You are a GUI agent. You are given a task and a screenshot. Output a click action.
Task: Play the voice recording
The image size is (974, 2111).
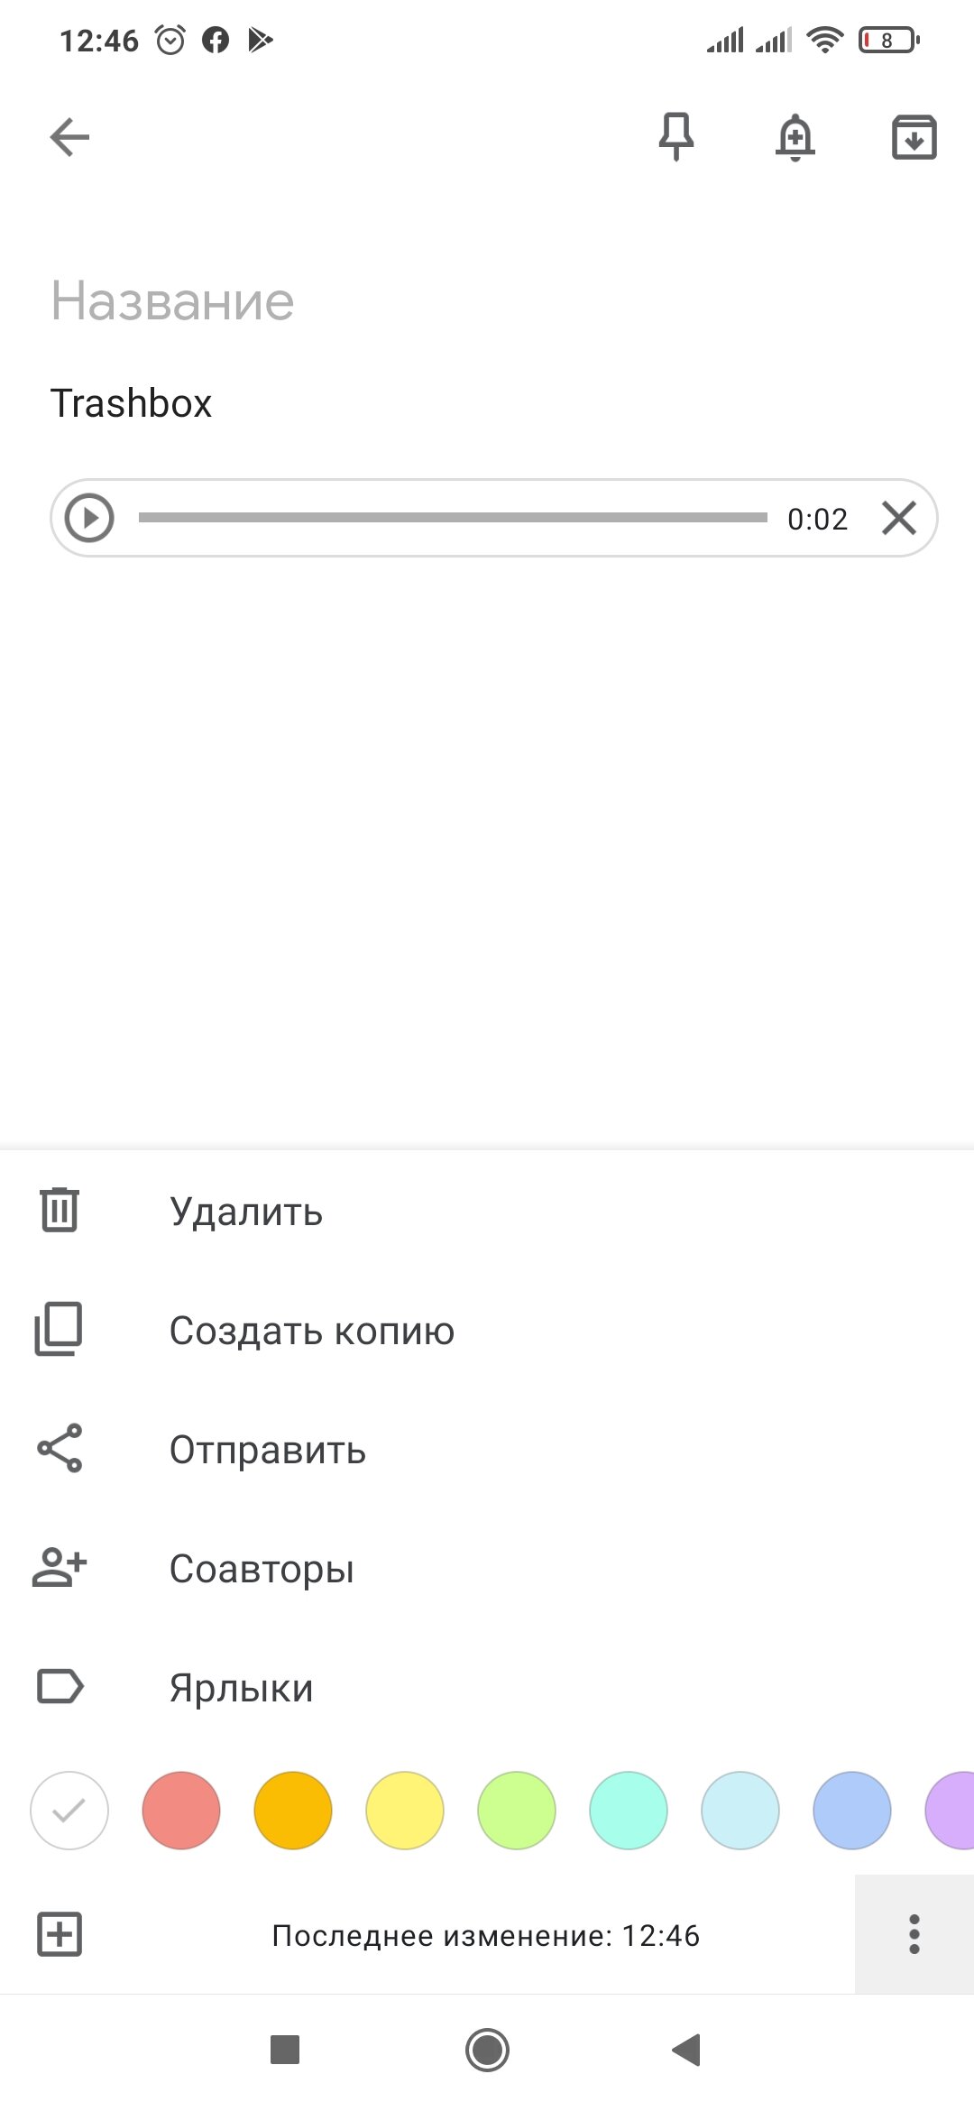pos(89,518)
